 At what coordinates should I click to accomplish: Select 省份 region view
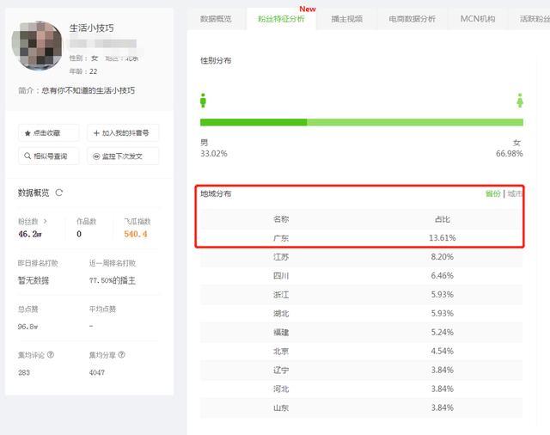click(x=492, y=193)
